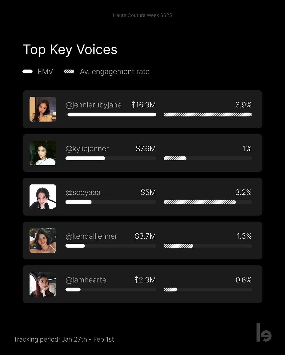Click the logo icon at bottom right

264,332
